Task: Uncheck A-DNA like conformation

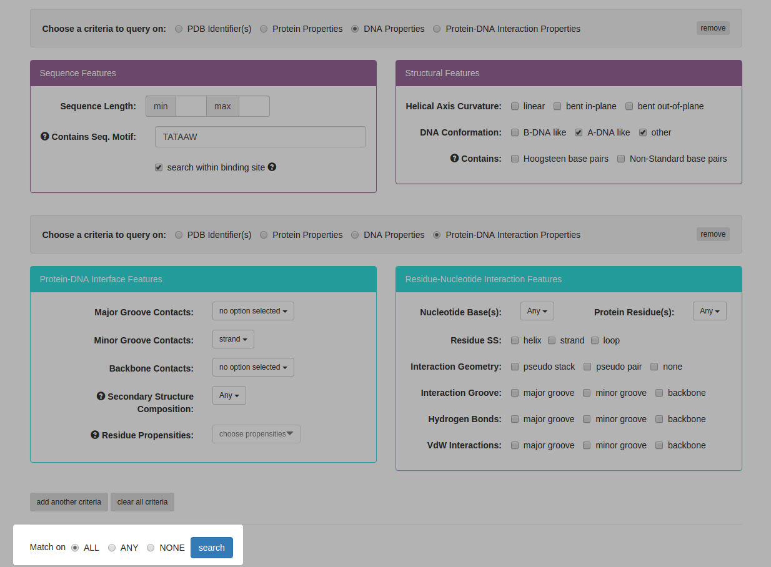Action: coord(579,132)
